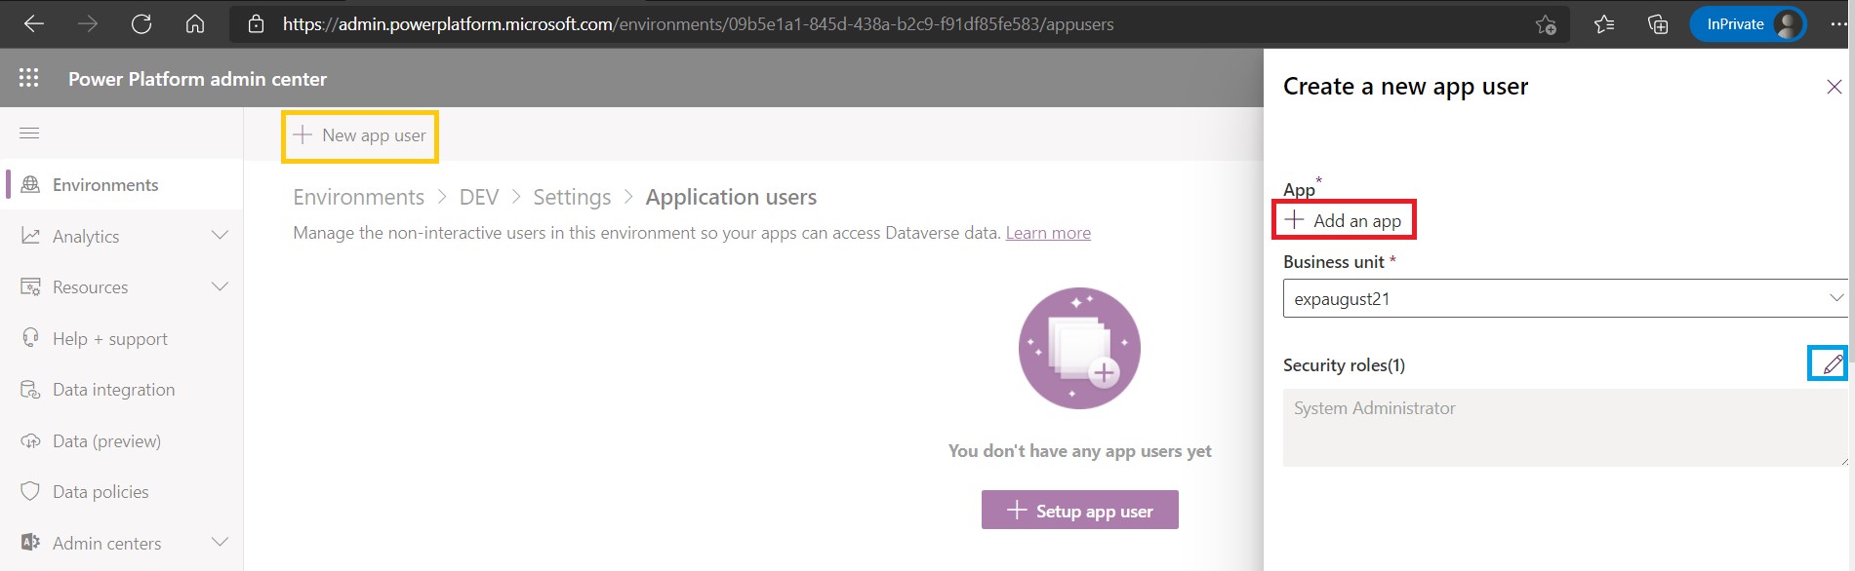Select Environments in the left navigation
Screen dimensions: 1855x571
(105, 185)
